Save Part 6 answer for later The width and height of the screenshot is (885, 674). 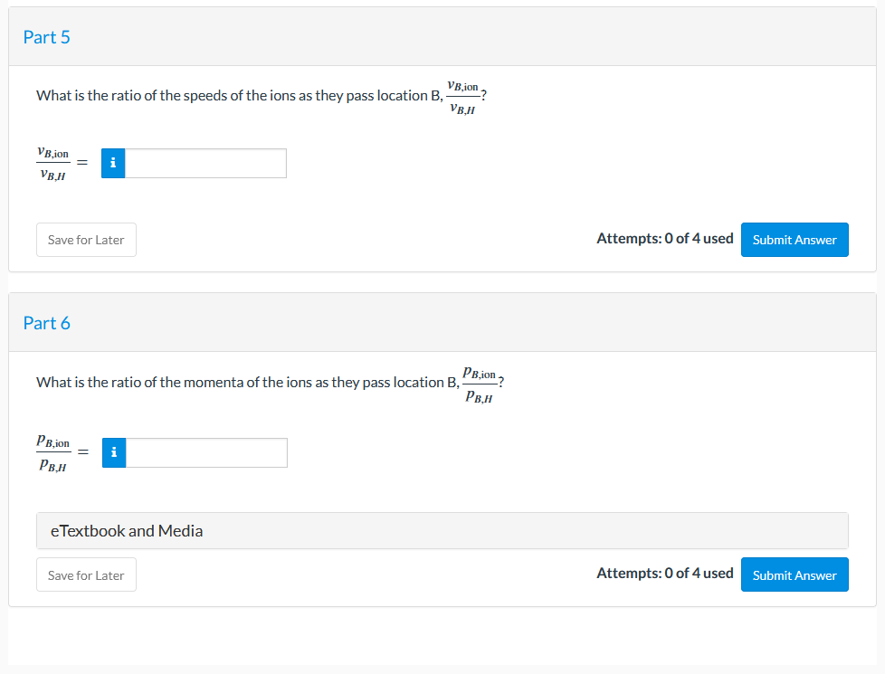(x=86, y=574)
